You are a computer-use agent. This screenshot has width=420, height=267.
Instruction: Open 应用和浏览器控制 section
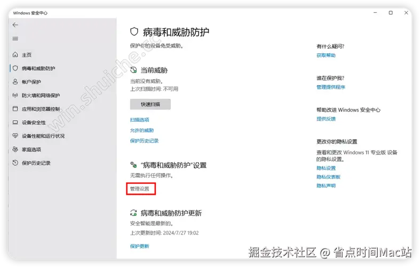41,109
